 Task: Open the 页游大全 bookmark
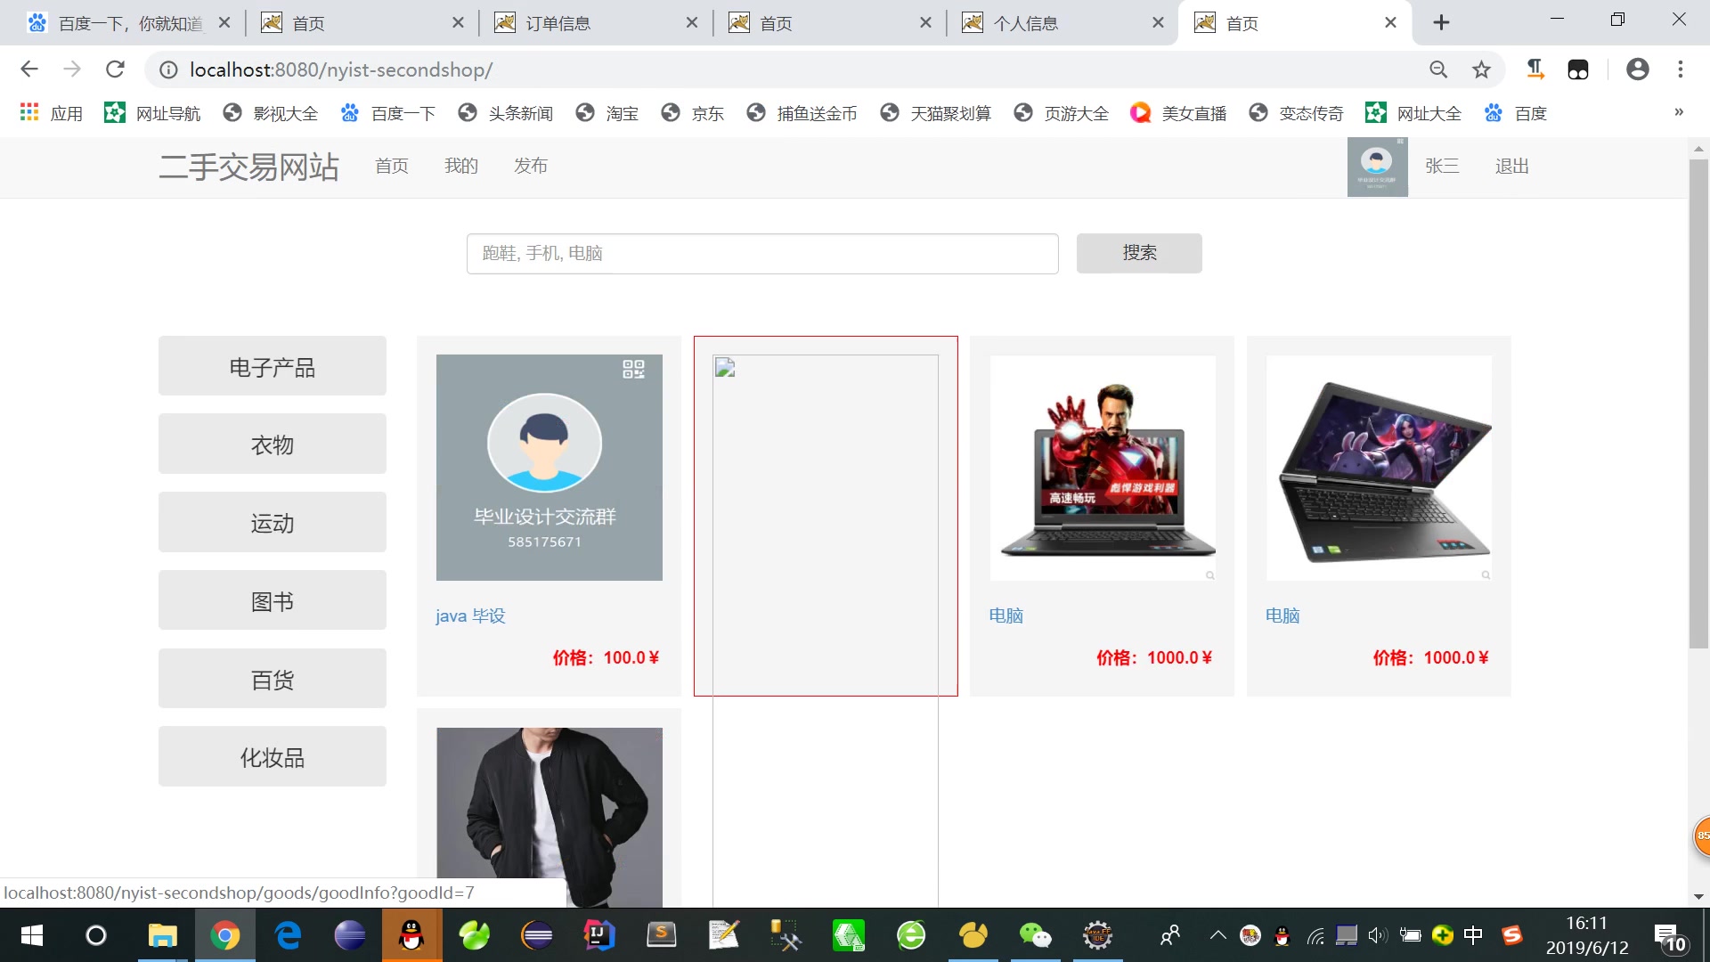click(1062, 113)
